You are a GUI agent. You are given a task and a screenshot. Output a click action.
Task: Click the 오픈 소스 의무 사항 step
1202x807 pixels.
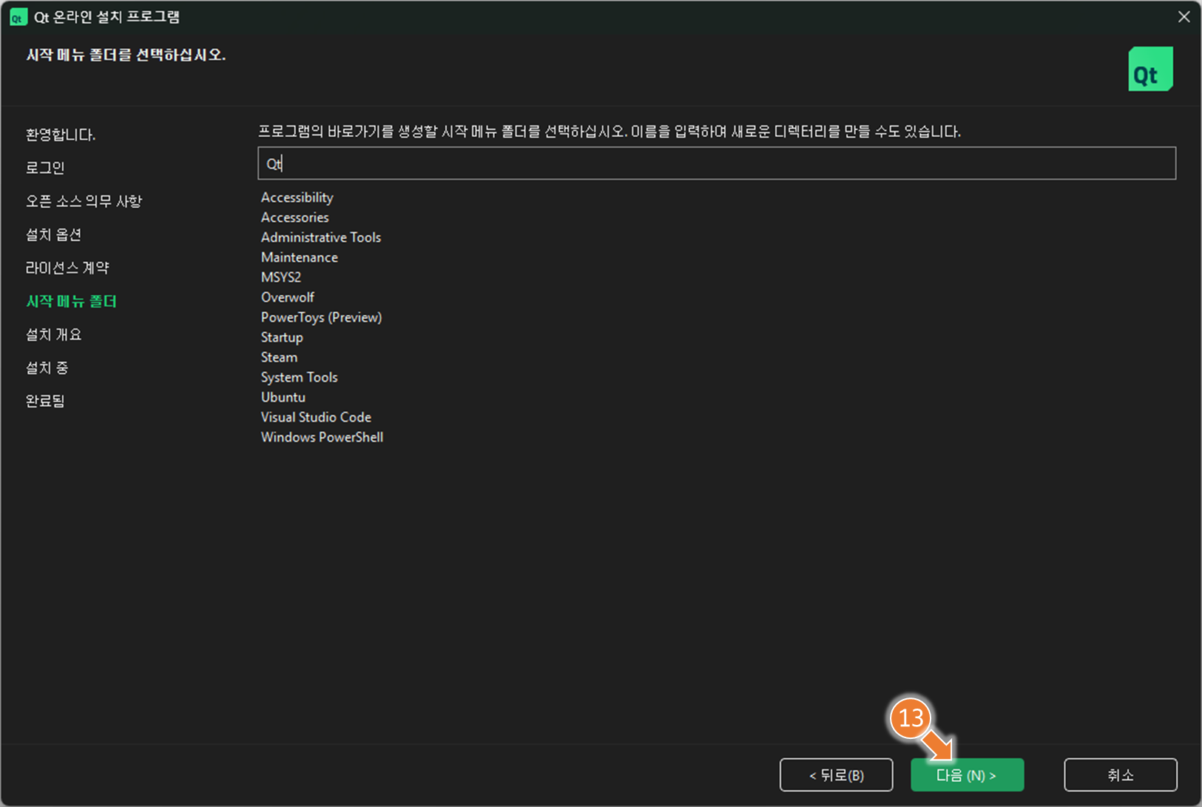tap(84, 201)
